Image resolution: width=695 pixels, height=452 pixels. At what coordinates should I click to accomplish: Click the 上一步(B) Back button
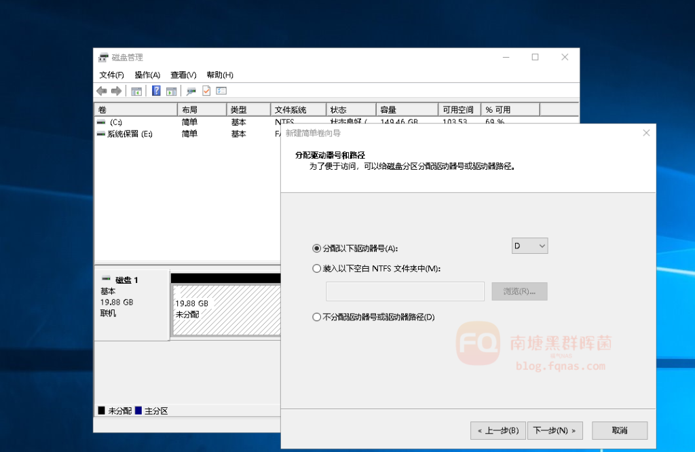(x=497, y=430)
